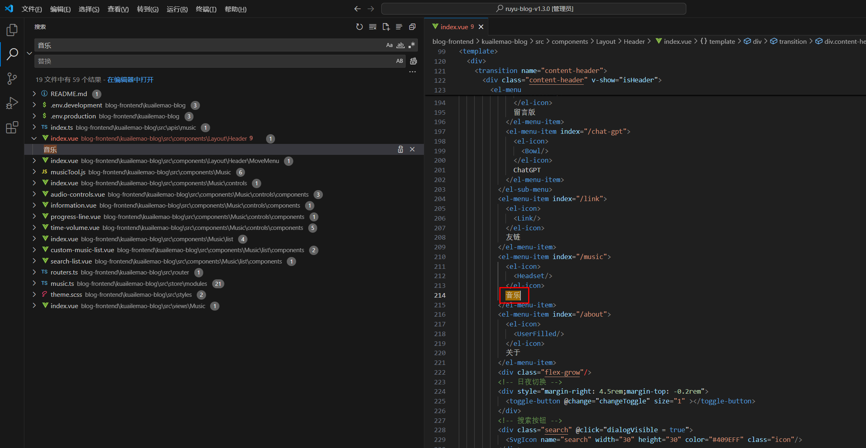Click components breadcrumb segment
Image resolution: width=866 pixels, height=448 pixels.
click(x=569, y=41)
